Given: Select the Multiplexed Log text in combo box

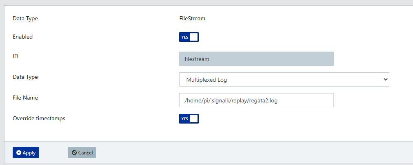Looking at the screenshot, I should pyautogui.click(x=206, y=80).
